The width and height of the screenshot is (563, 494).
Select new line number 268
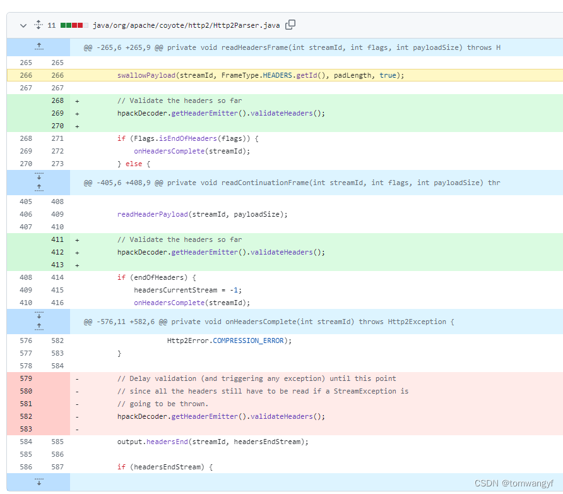57,100
